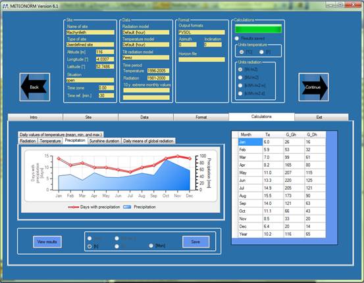Select the °C temperature unit radio button
The height and width of the screenshot is (283, 364).
[x=242, y=52]
